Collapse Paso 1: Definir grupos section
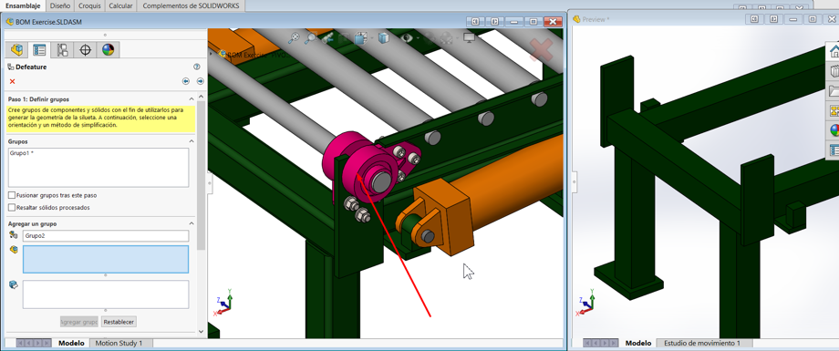This screenshot has height=351, width=839. coord(192,99)
